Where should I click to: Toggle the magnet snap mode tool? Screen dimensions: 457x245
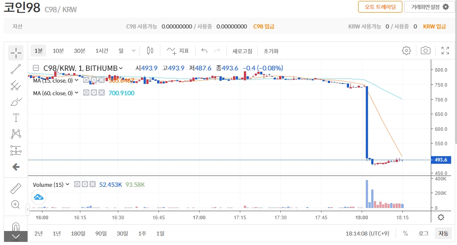click(x=16, y=226)
